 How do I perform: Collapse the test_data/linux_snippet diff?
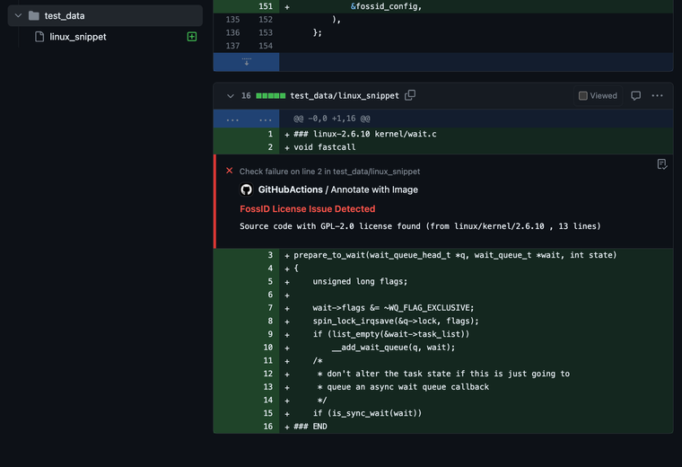coord(231,96)
